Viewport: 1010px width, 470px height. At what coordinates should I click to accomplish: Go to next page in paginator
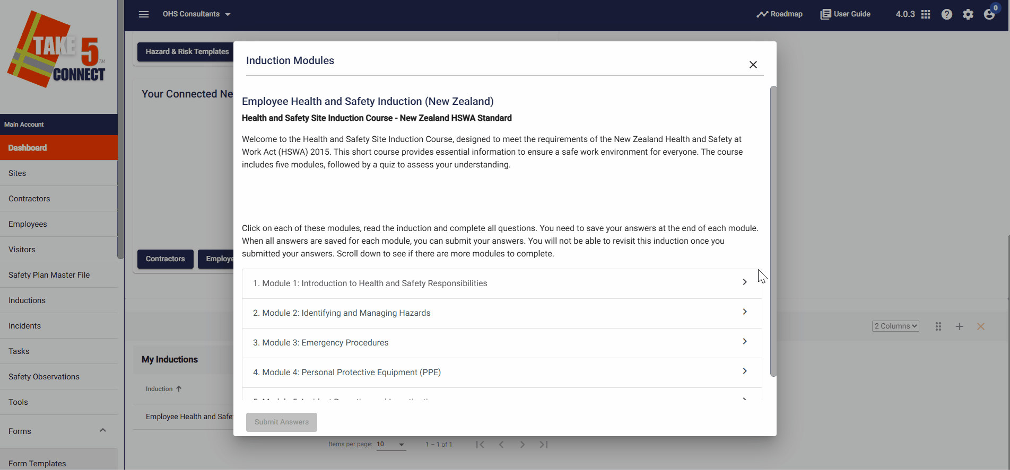click(x=523, y=445)
